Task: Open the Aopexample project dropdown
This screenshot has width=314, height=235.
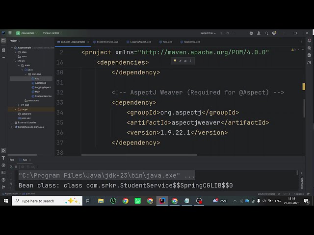Action: 26,33
